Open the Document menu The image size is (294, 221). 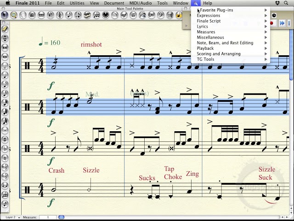tap(114, 3)
